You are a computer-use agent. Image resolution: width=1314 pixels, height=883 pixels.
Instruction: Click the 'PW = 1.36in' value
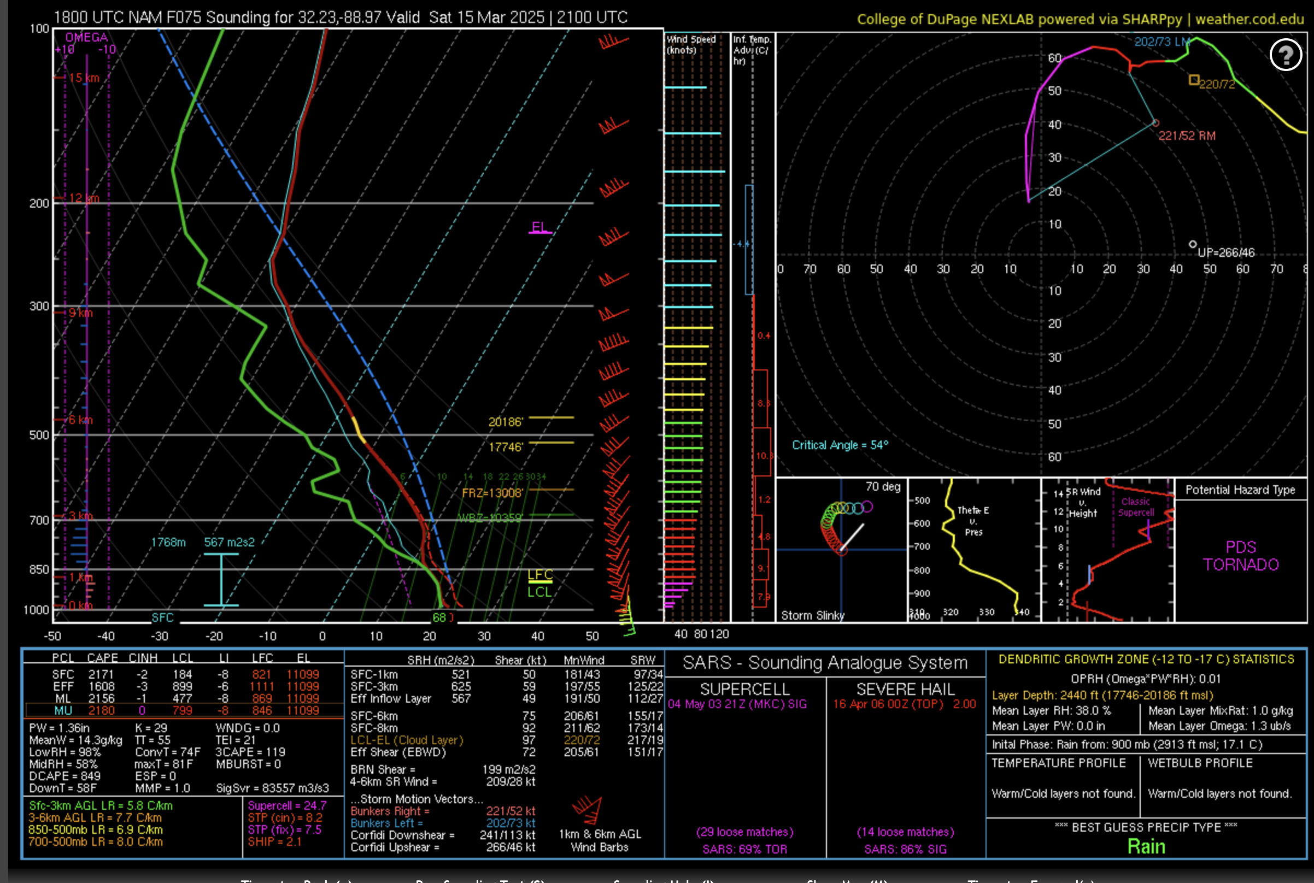click(59, 728)
